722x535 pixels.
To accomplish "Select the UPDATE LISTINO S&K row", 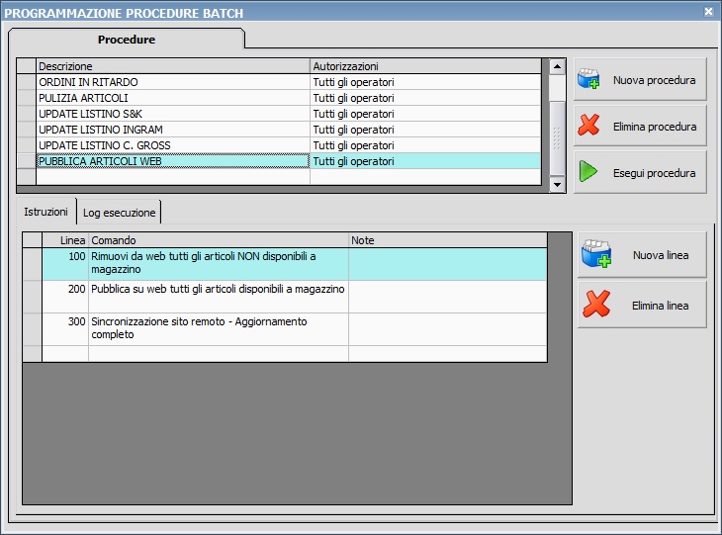I will pos(173,114).
